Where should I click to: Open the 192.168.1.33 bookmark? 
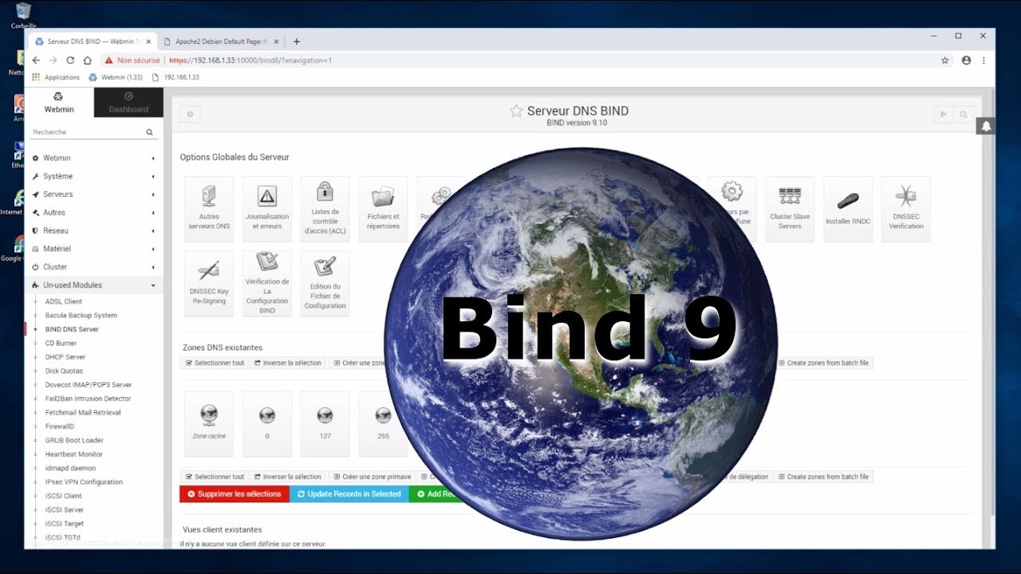(x=175, y=77)
